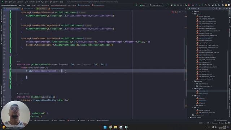Viewport: 231px width, 130px height.
Task: Click the red Stop button in toolbar
Action: tap(189, 5)
